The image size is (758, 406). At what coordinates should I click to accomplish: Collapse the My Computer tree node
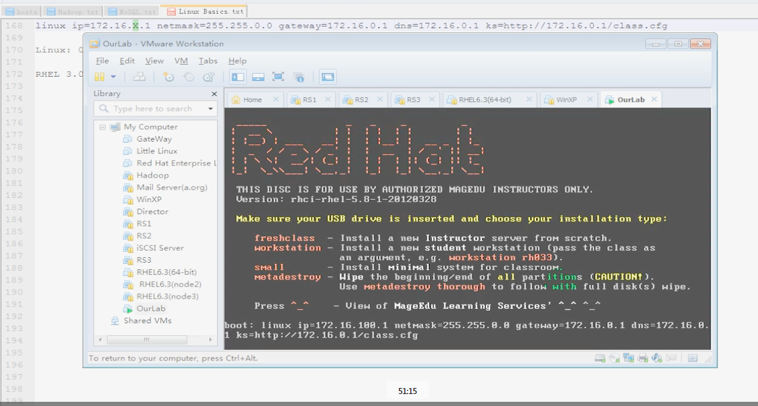tap(102, 127)
